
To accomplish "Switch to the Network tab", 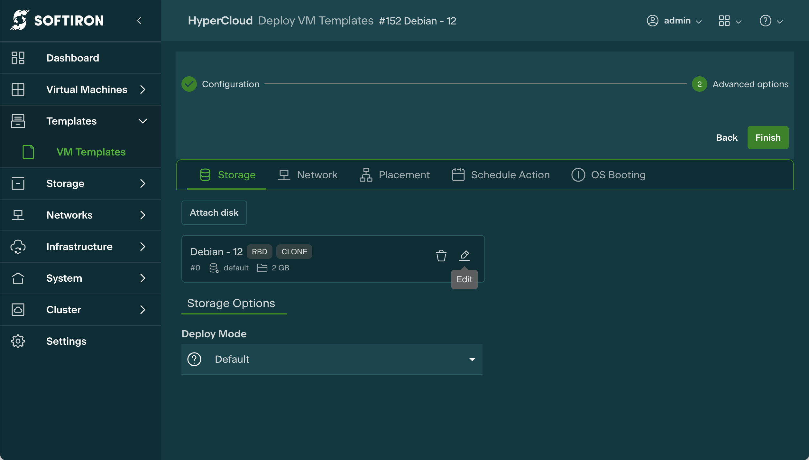I will click(x=308, y=175).
